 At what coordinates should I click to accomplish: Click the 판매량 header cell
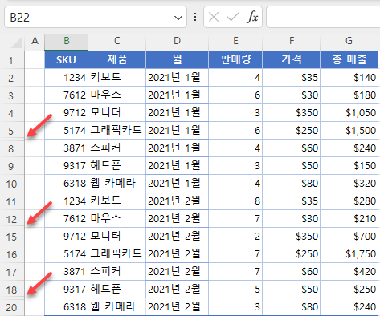pyautogui.click(x=235, y=60)
